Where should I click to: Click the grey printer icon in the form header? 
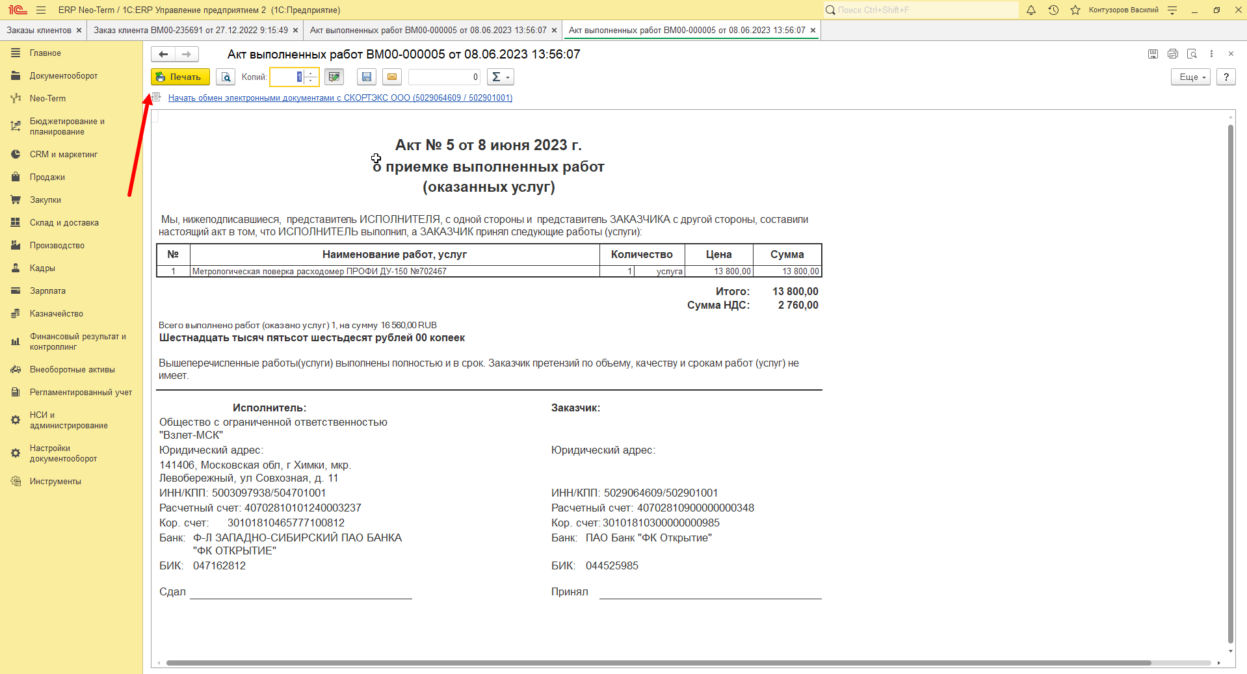point(1172,54)
